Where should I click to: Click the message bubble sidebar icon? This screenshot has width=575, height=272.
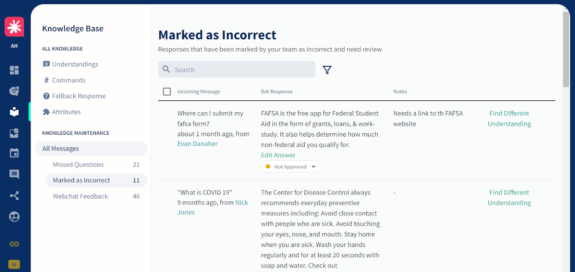(14, 175)
